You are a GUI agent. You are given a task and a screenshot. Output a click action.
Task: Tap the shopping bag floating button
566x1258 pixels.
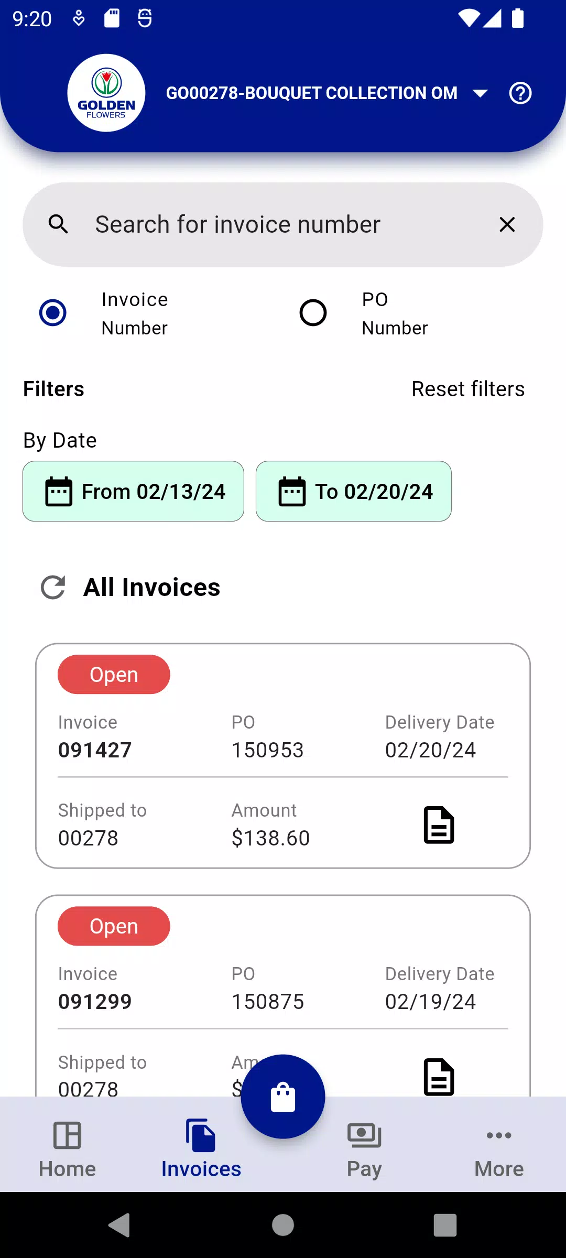(283, 1097)
